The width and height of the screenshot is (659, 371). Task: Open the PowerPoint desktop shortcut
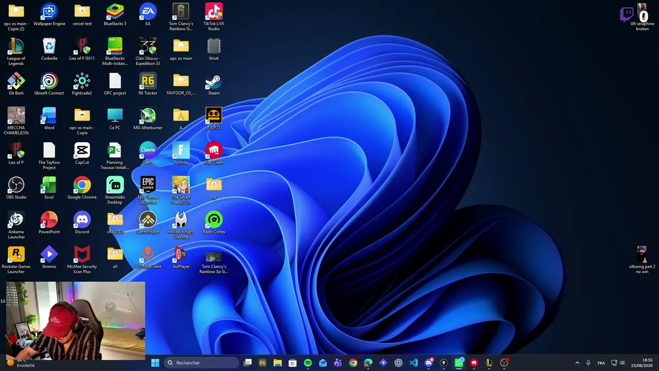(x=49, y=223)
